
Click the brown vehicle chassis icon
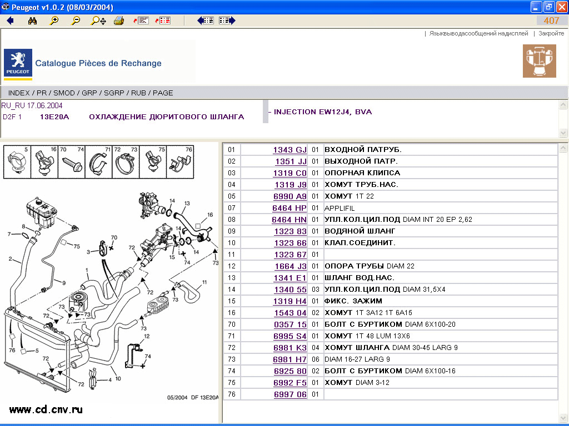tap(539, 61)
